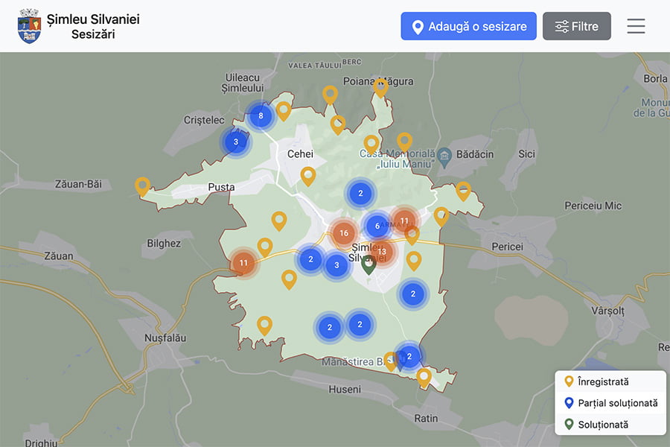Open the blue 2 cluster directly above the 6 cluster
The image size is (670, 447).
[x=360, y=194]
